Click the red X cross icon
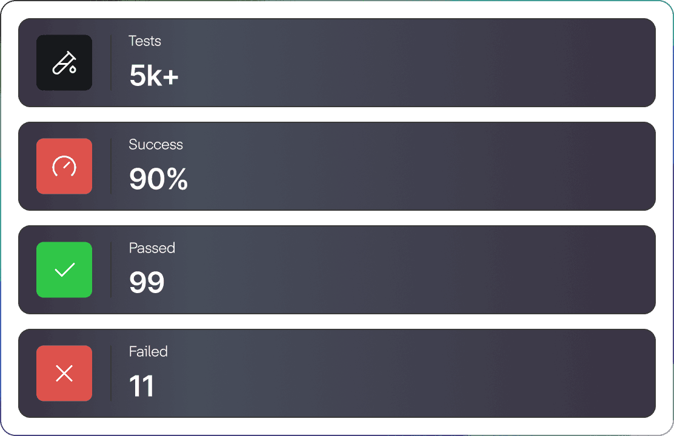The width and height of the screenshot is (674, 436). [64, 373]
